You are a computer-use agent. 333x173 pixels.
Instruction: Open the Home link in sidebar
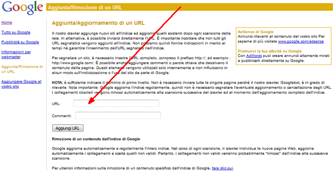[7, 22]
